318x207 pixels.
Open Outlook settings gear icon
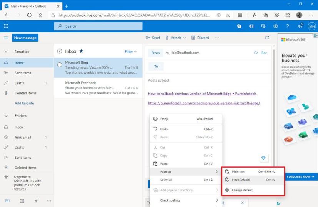[275, 26]
